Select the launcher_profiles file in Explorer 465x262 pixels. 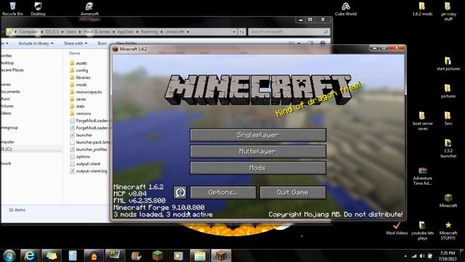click(x=89, y=149)
